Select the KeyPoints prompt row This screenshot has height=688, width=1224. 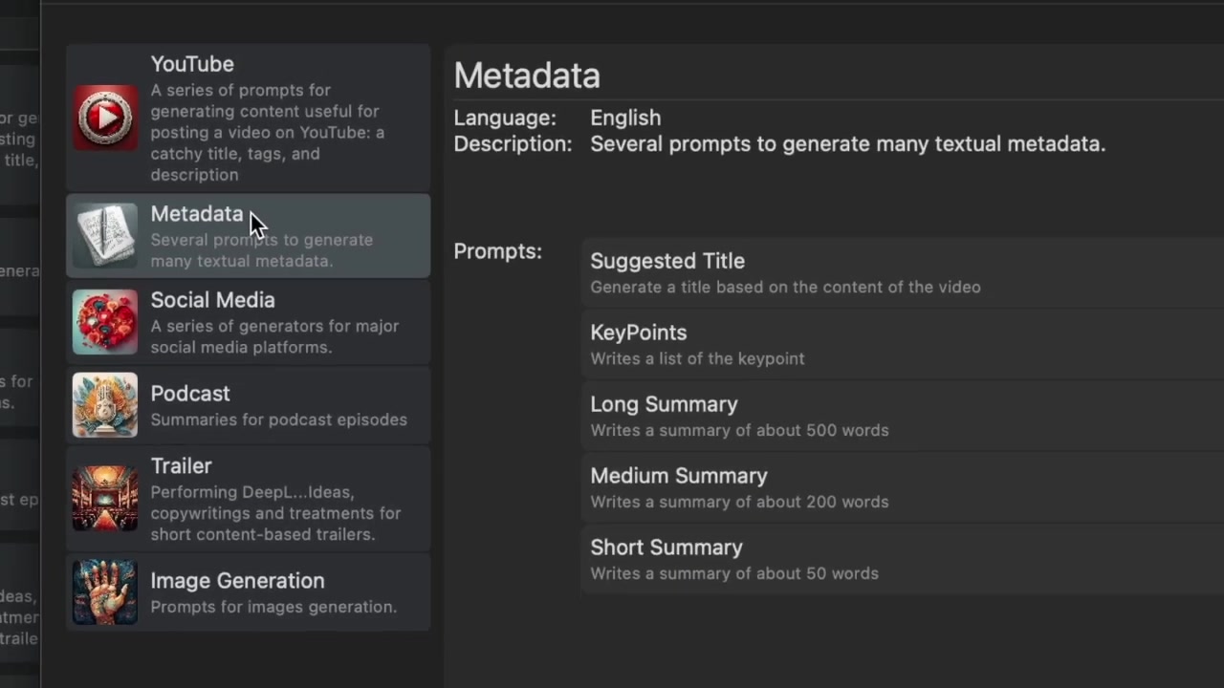coord(902,344)
